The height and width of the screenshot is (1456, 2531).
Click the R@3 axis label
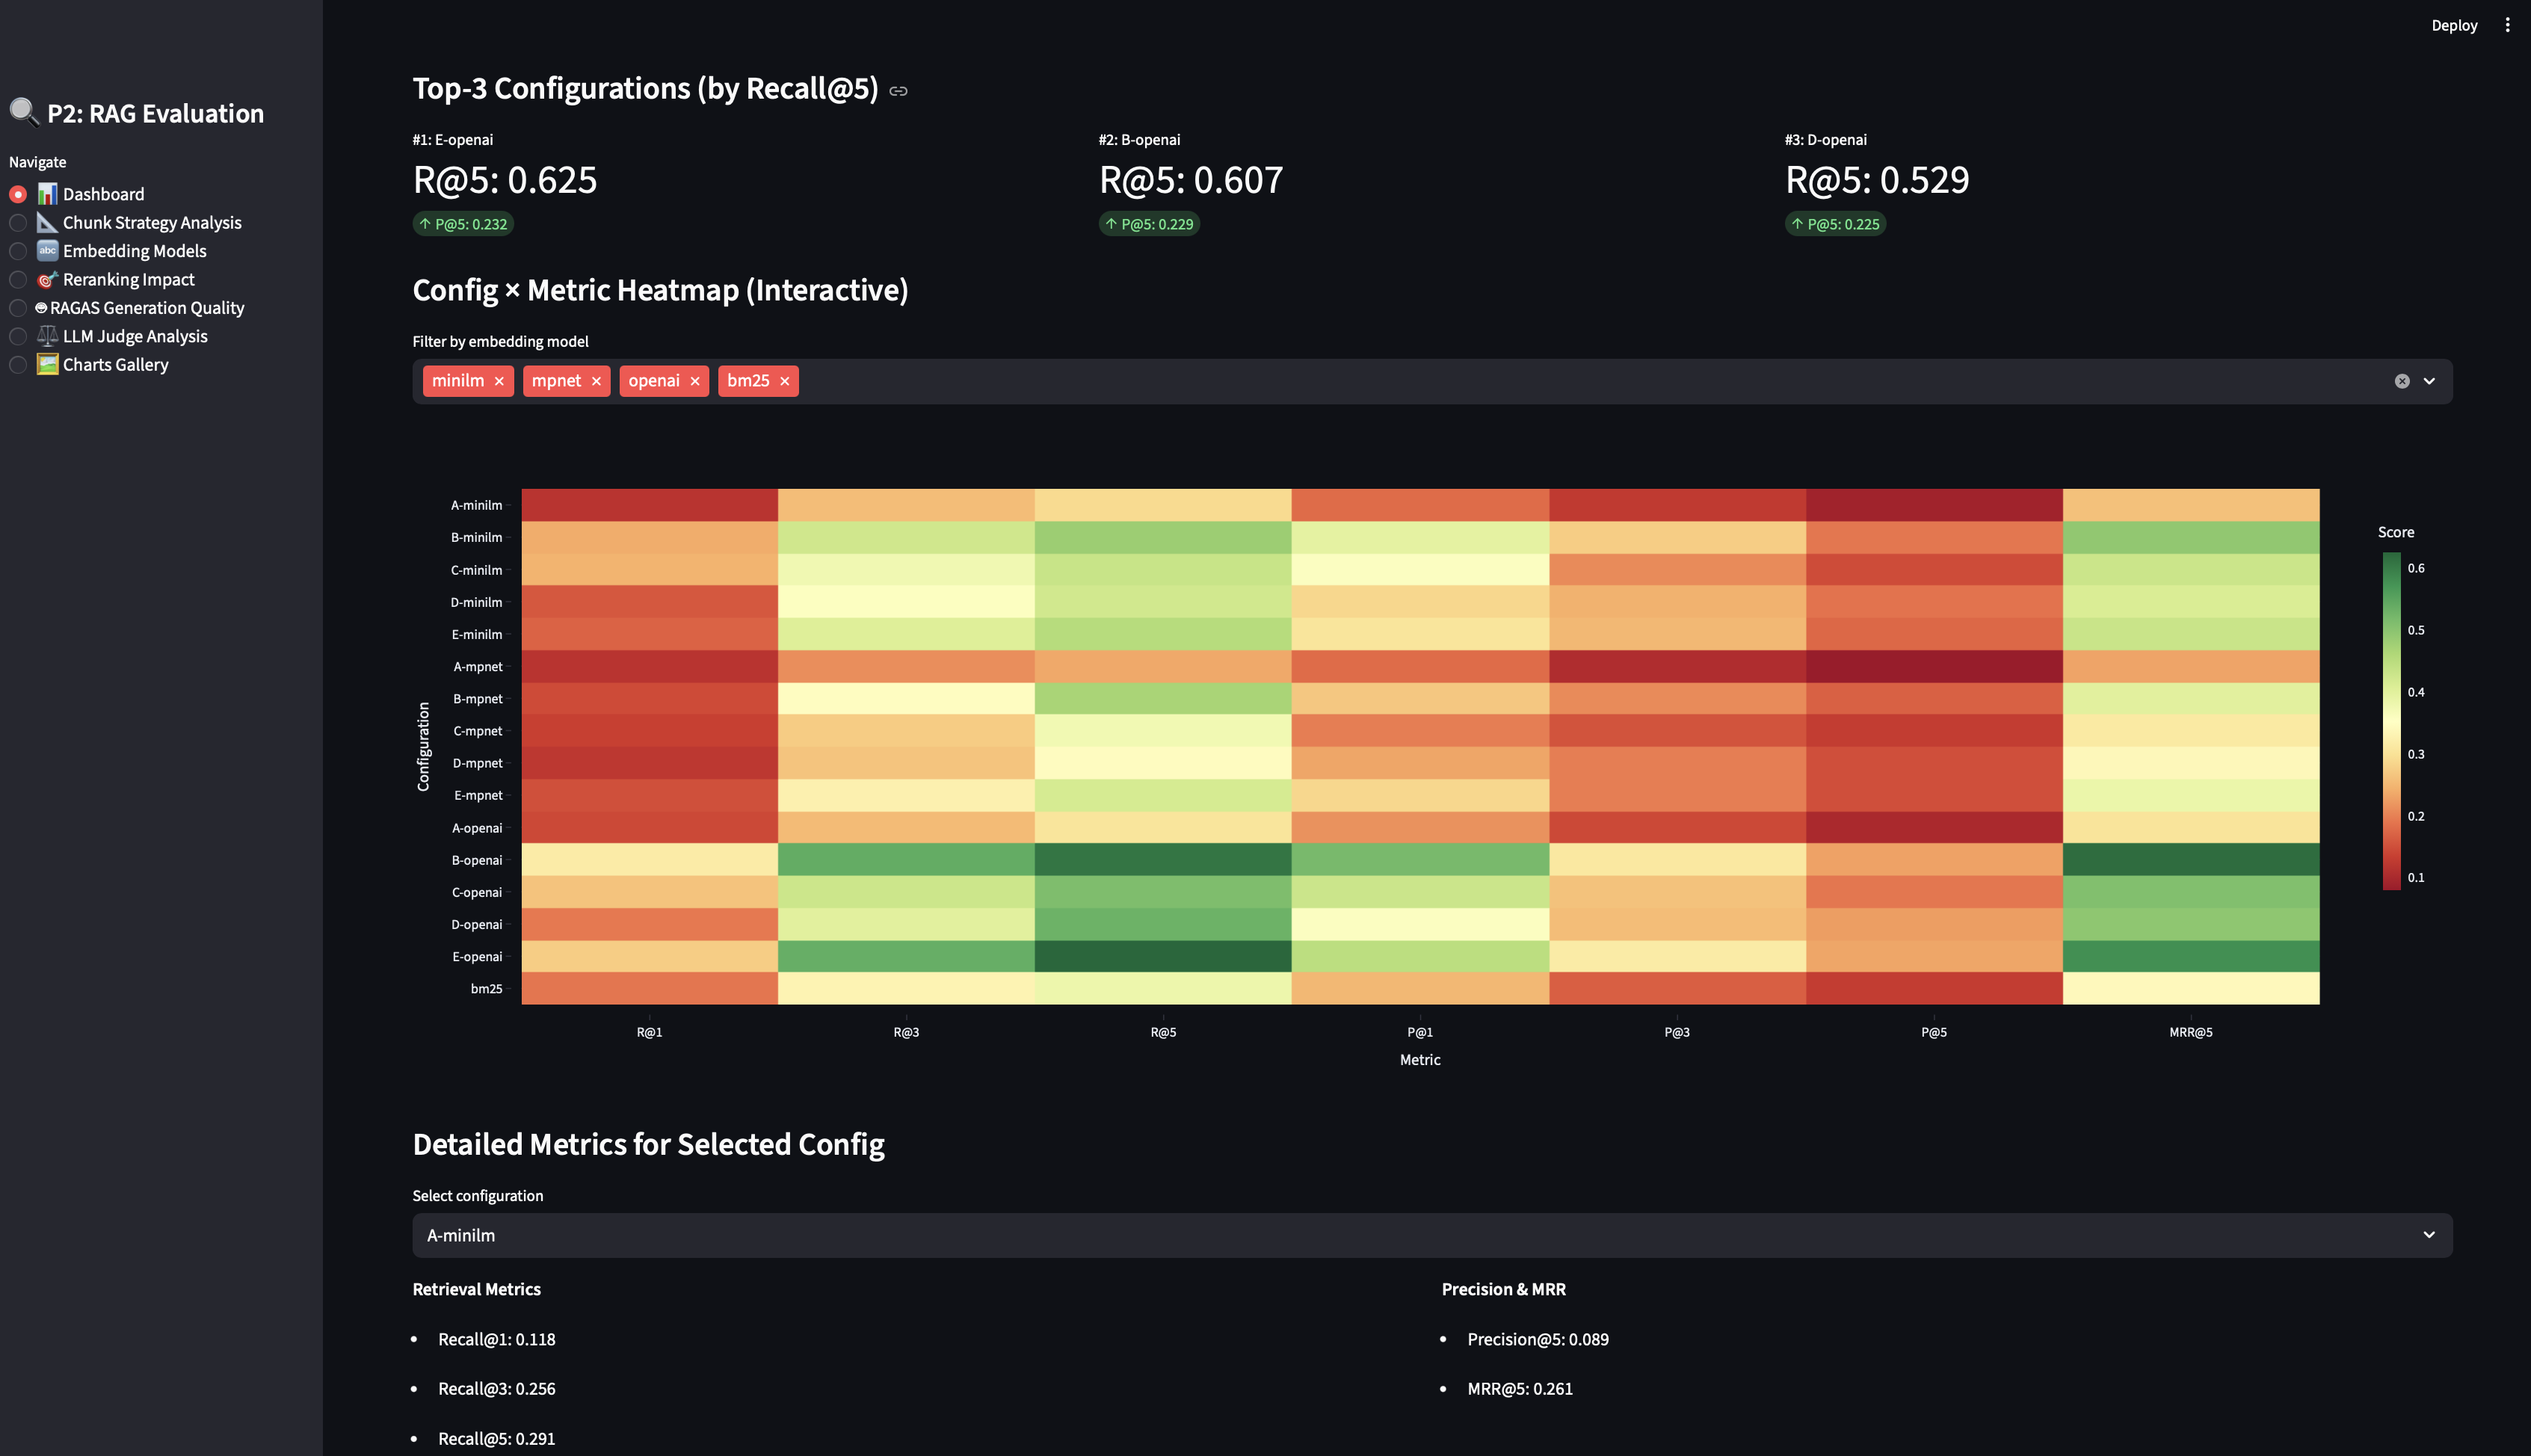(906, 1032)
